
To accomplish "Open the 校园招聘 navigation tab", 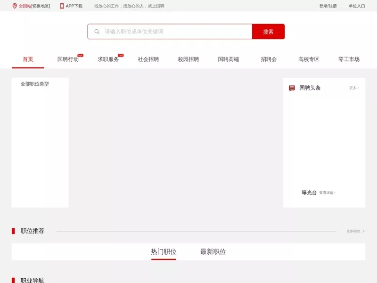I will pyautogui.click(x=188, y=59).
